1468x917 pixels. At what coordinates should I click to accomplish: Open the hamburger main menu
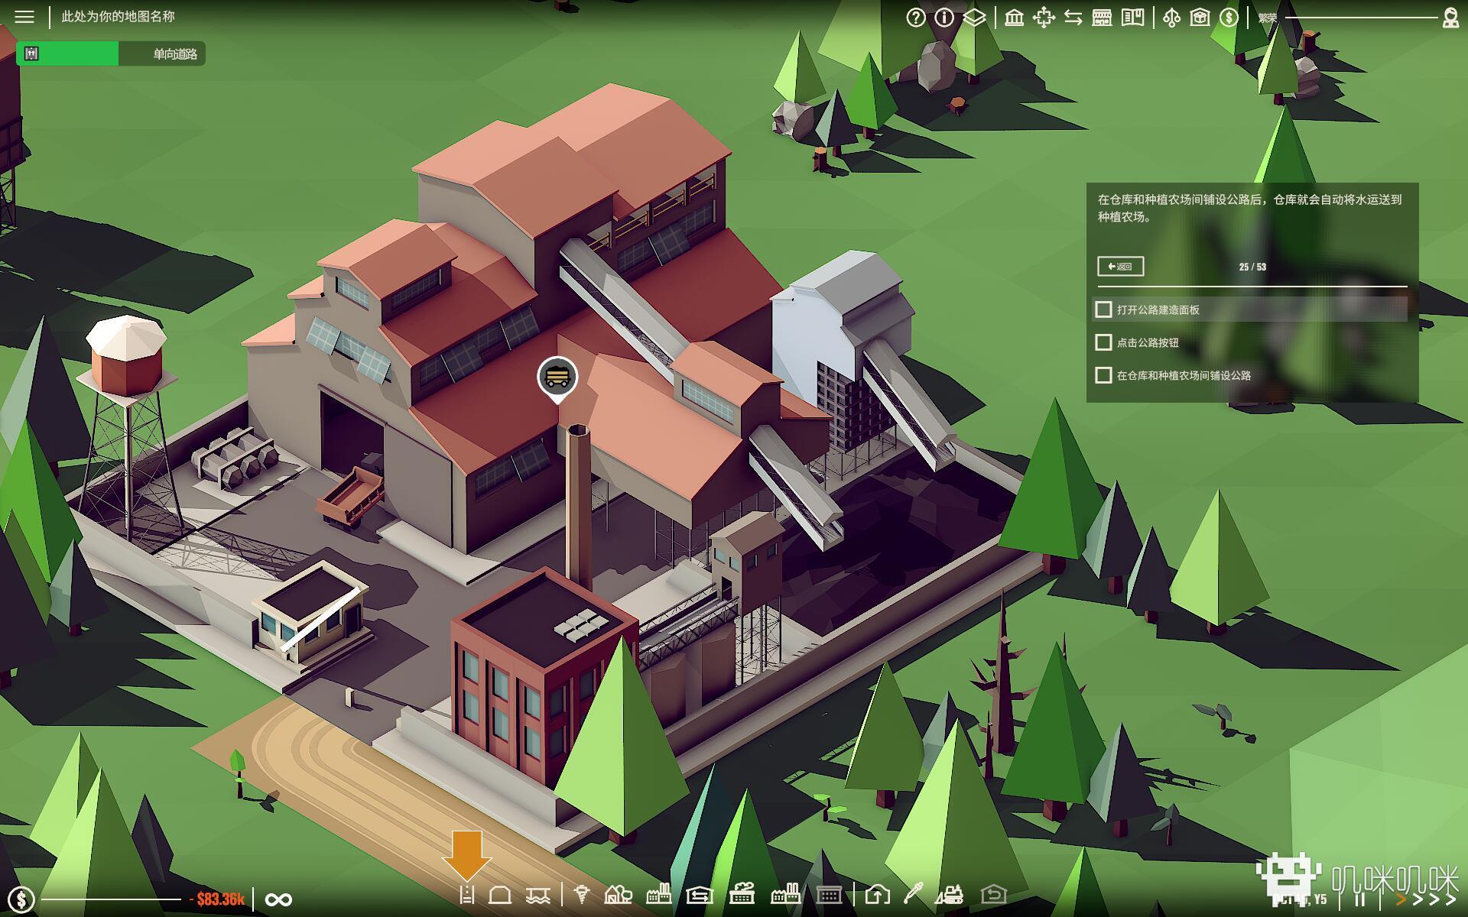pos(24,17)
